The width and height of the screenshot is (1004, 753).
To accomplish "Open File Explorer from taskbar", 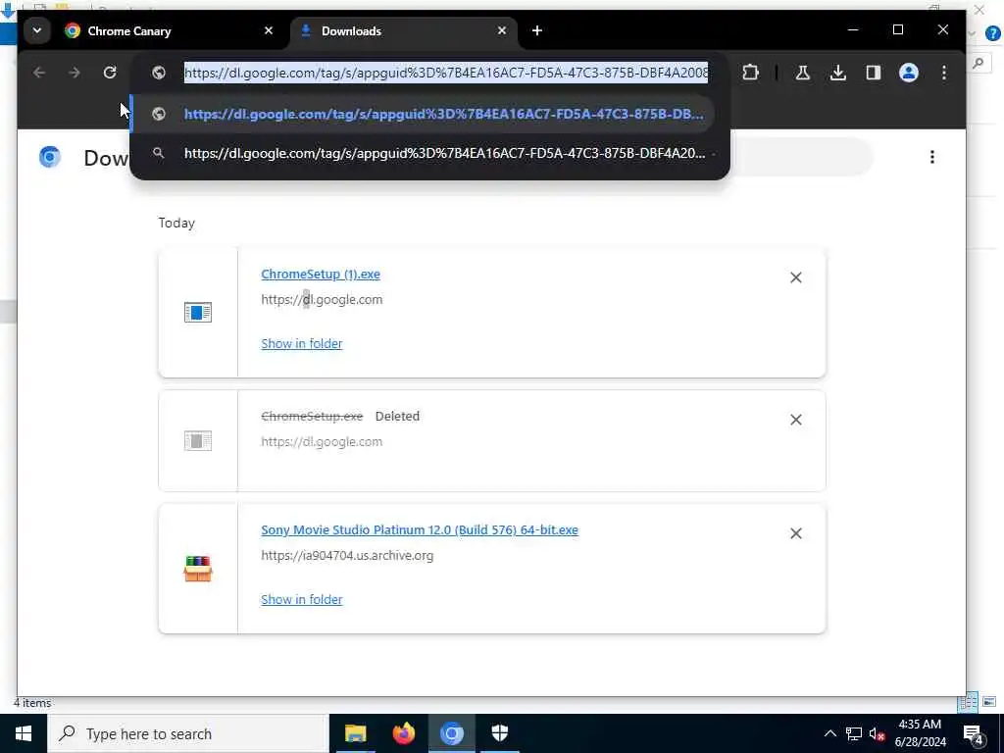I will pos(355,733).
